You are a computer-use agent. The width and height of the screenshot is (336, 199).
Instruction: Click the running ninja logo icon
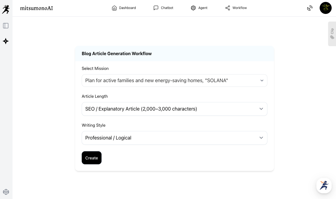point(6,9)
